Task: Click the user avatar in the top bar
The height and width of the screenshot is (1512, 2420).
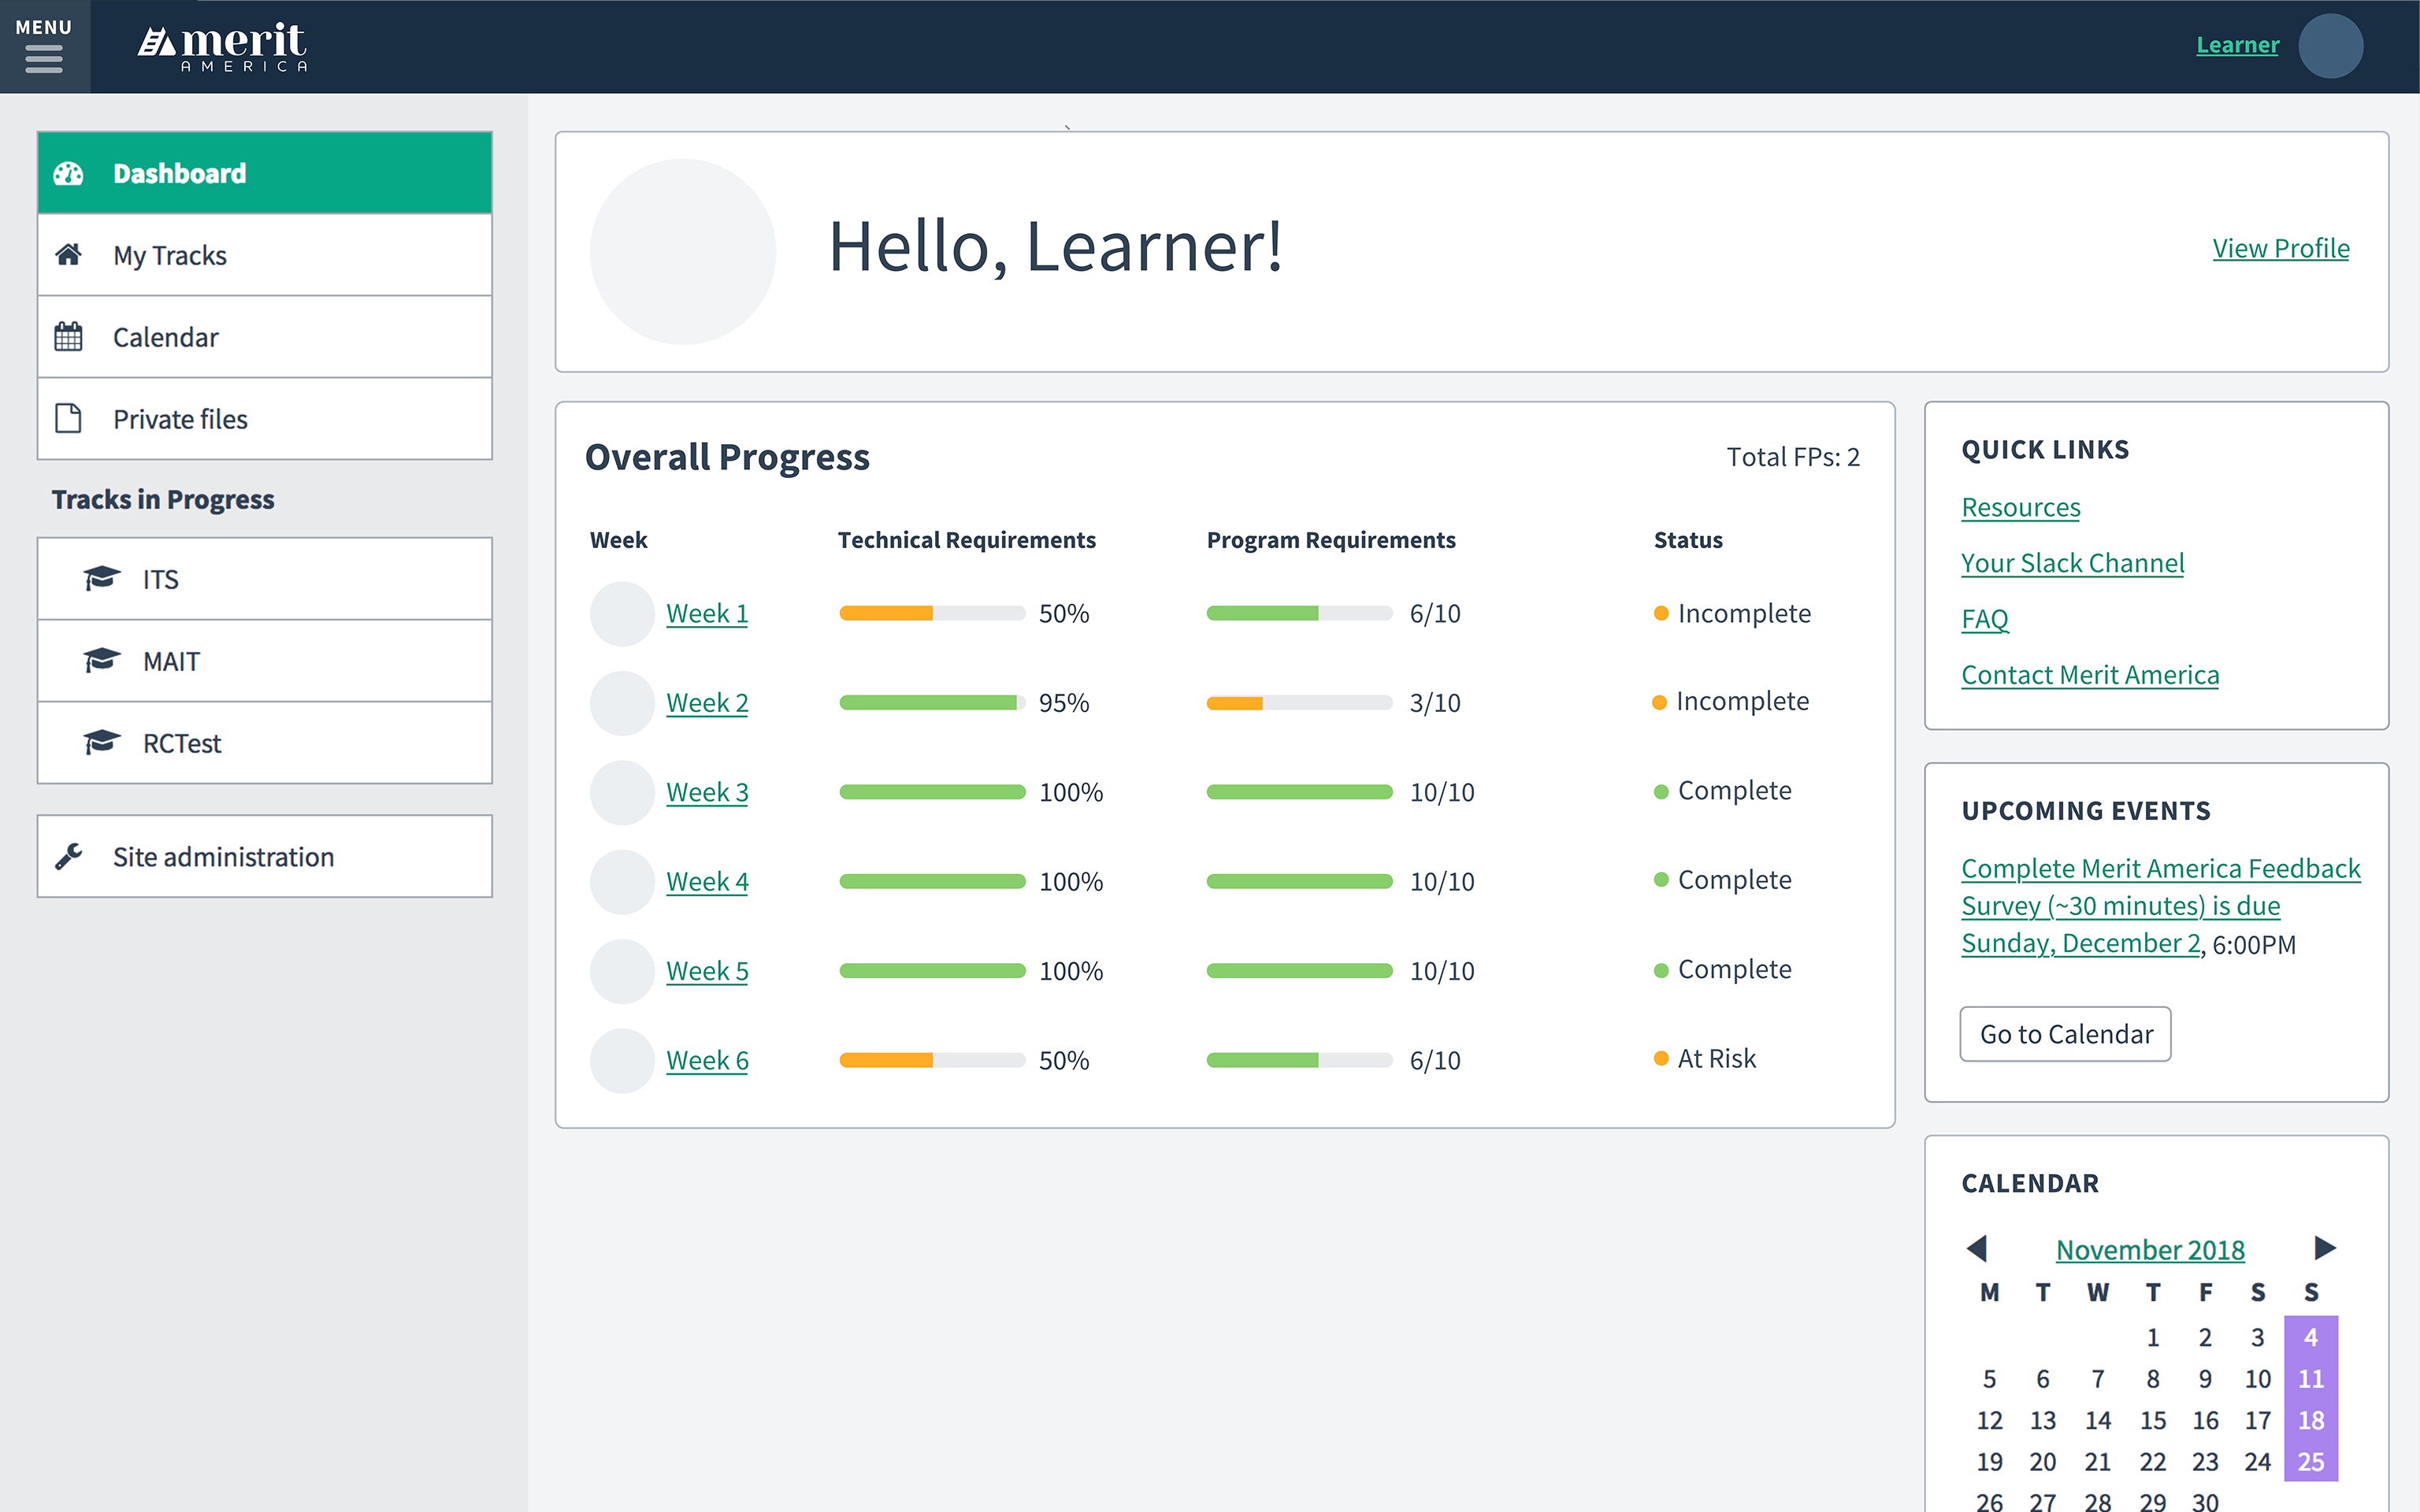Action: [x=2331, y=45]
